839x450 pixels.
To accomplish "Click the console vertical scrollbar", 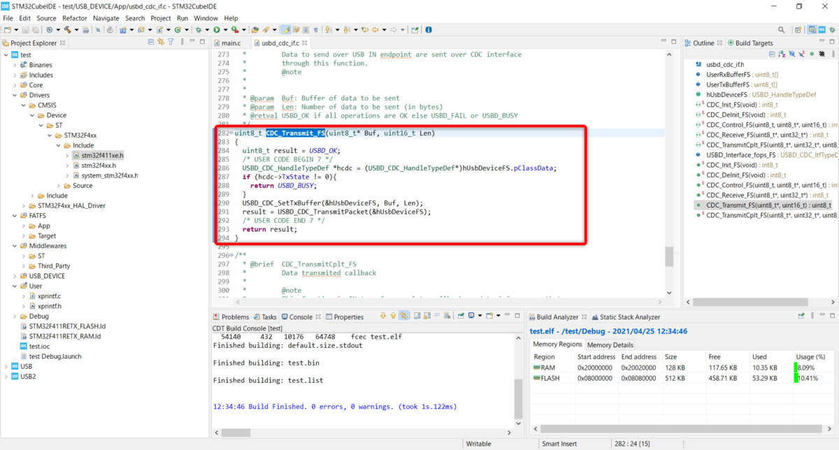I will point(518,398).
